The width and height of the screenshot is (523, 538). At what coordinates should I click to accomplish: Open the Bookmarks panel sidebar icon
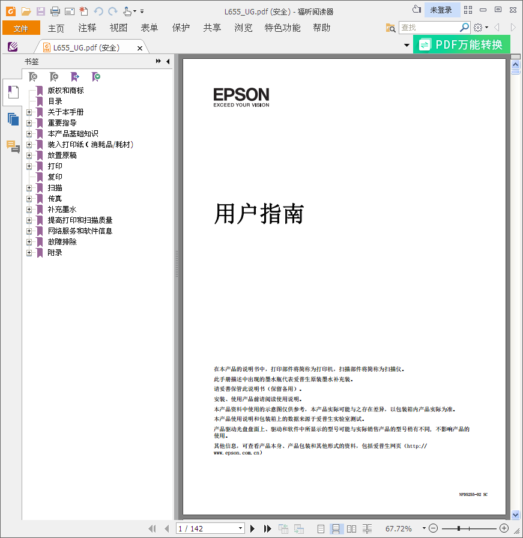[13, 92]
